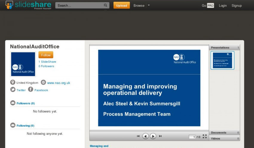The width and height of the screenshot is (254, 148).
Task: Jump to first slide button
Action: pos(138,136)
